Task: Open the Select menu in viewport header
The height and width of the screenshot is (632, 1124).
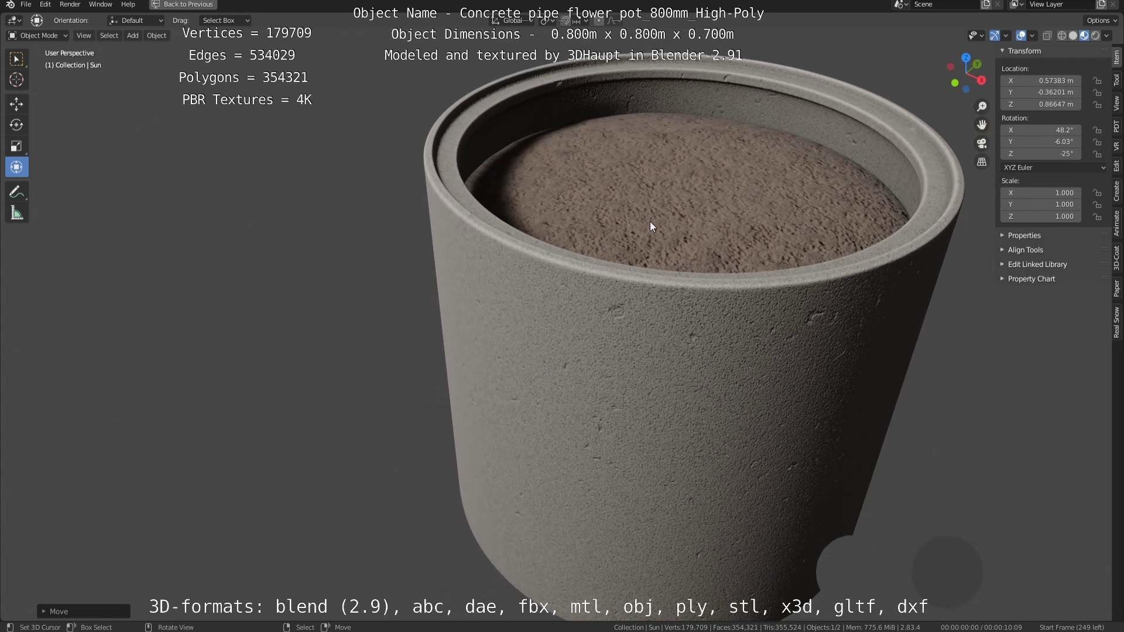Action: click(x=109, y=36)
